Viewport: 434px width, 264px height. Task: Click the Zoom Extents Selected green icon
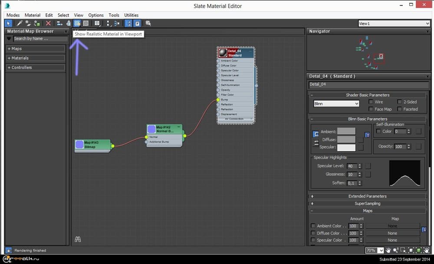click(x=418, y=251)
